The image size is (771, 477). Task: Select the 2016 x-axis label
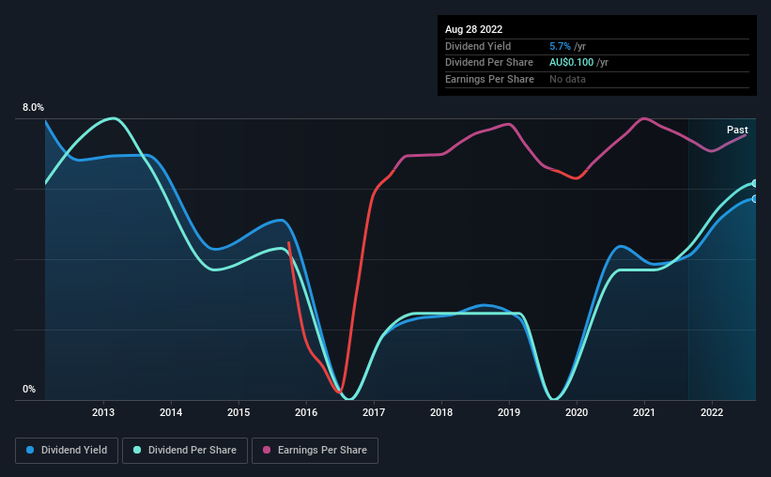point(306,412)
